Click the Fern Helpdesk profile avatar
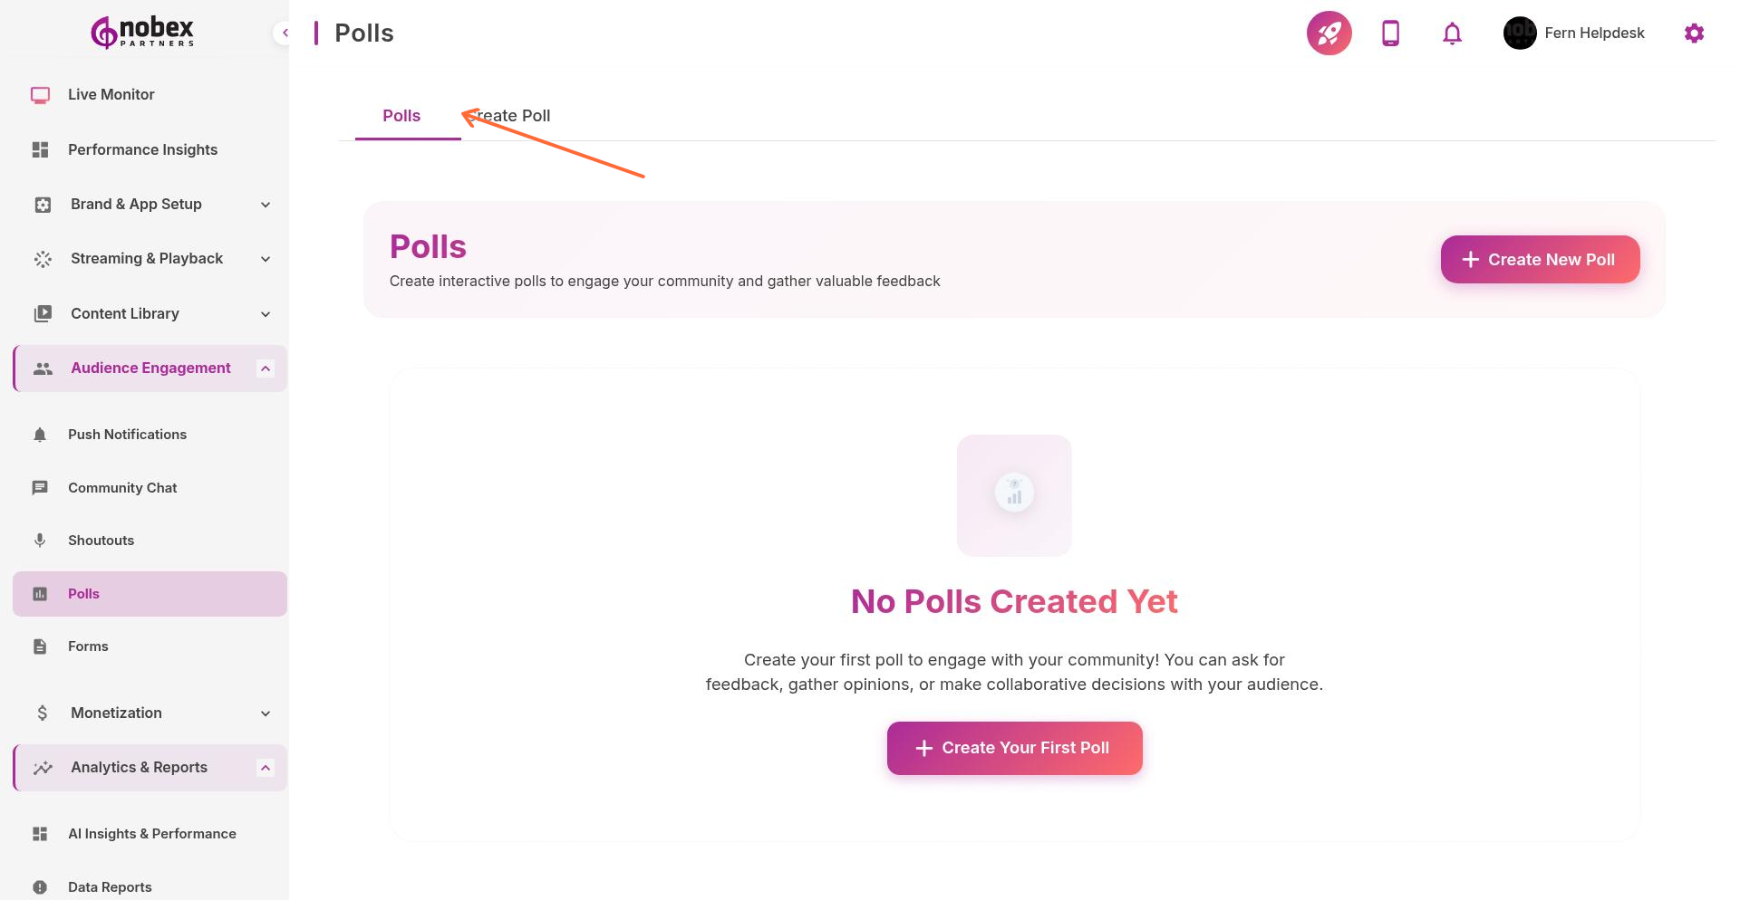This screenshot has height=900, width=1740. (1520, 34)
